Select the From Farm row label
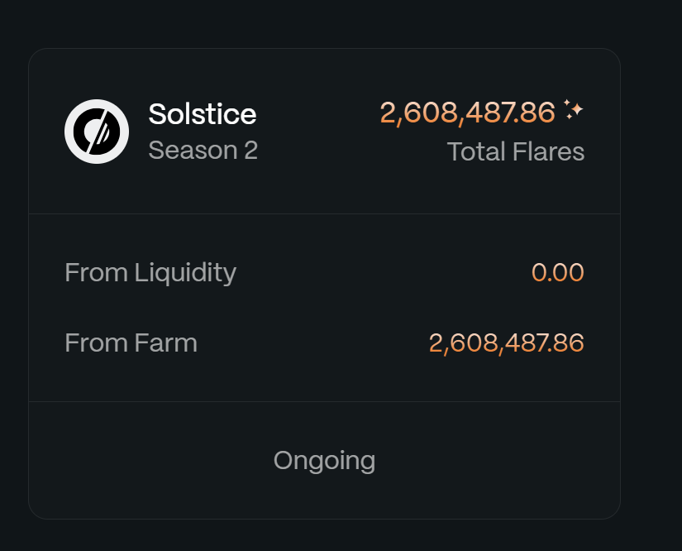The height and width of the screenshot is (551, 682). pos(131,343)
